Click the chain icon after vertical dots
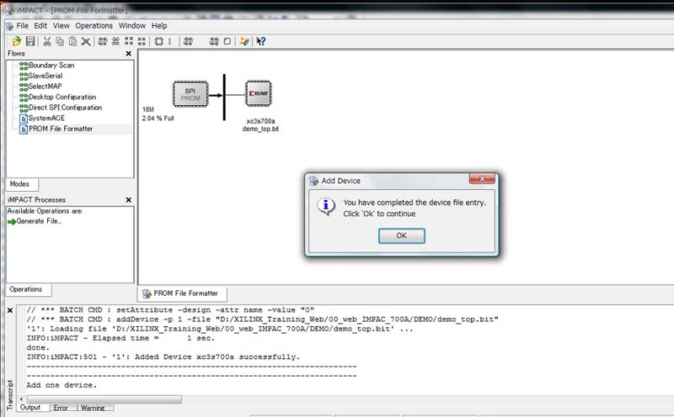674x417 pixels. (x=188, y=41)
